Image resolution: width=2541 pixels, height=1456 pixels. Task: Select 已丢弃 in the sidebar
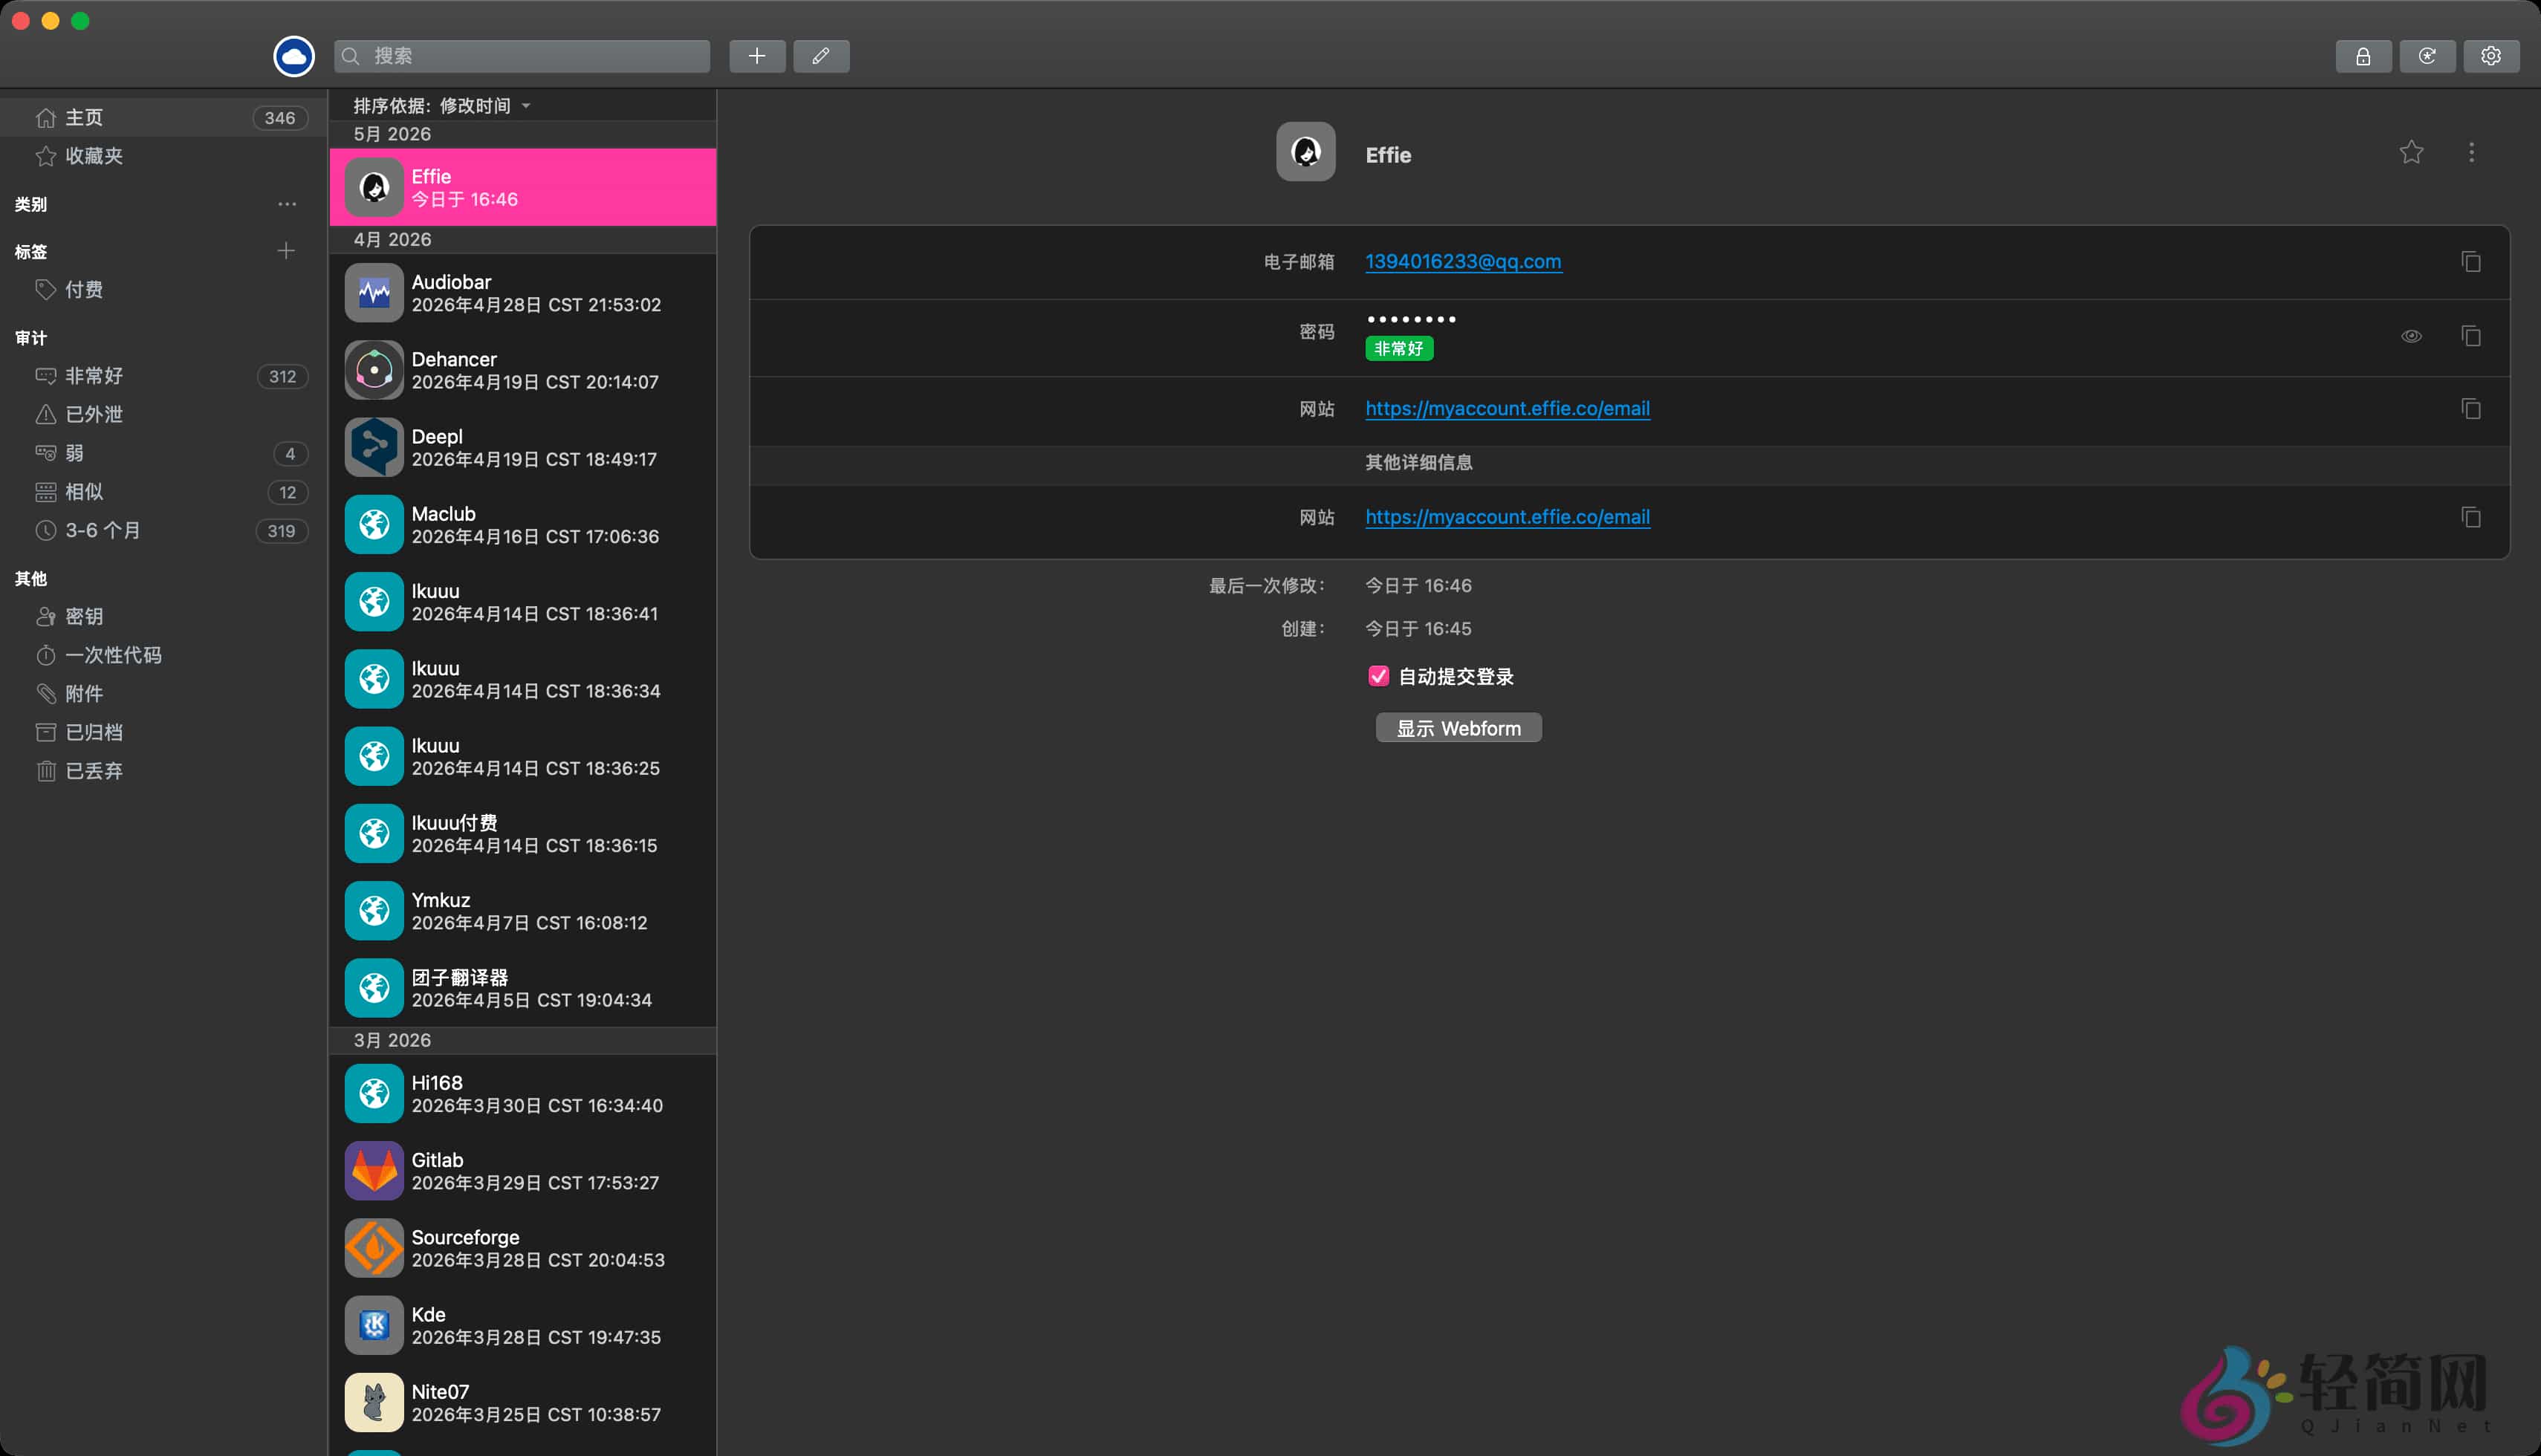point(164,771)
